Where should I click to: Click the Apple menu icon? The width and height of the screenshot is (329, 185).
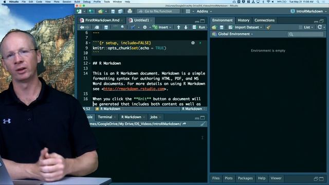tap(5, 2)
